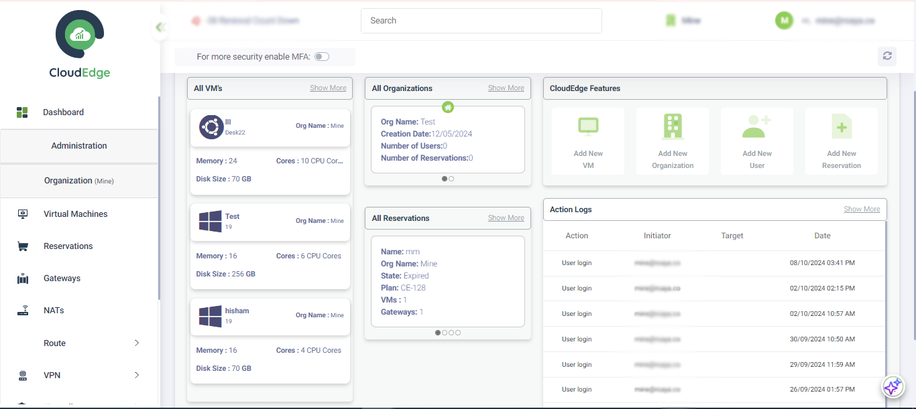Expand the Route sidebar submenu
Viewport: 916px width, 409px height.
(137, 343)
